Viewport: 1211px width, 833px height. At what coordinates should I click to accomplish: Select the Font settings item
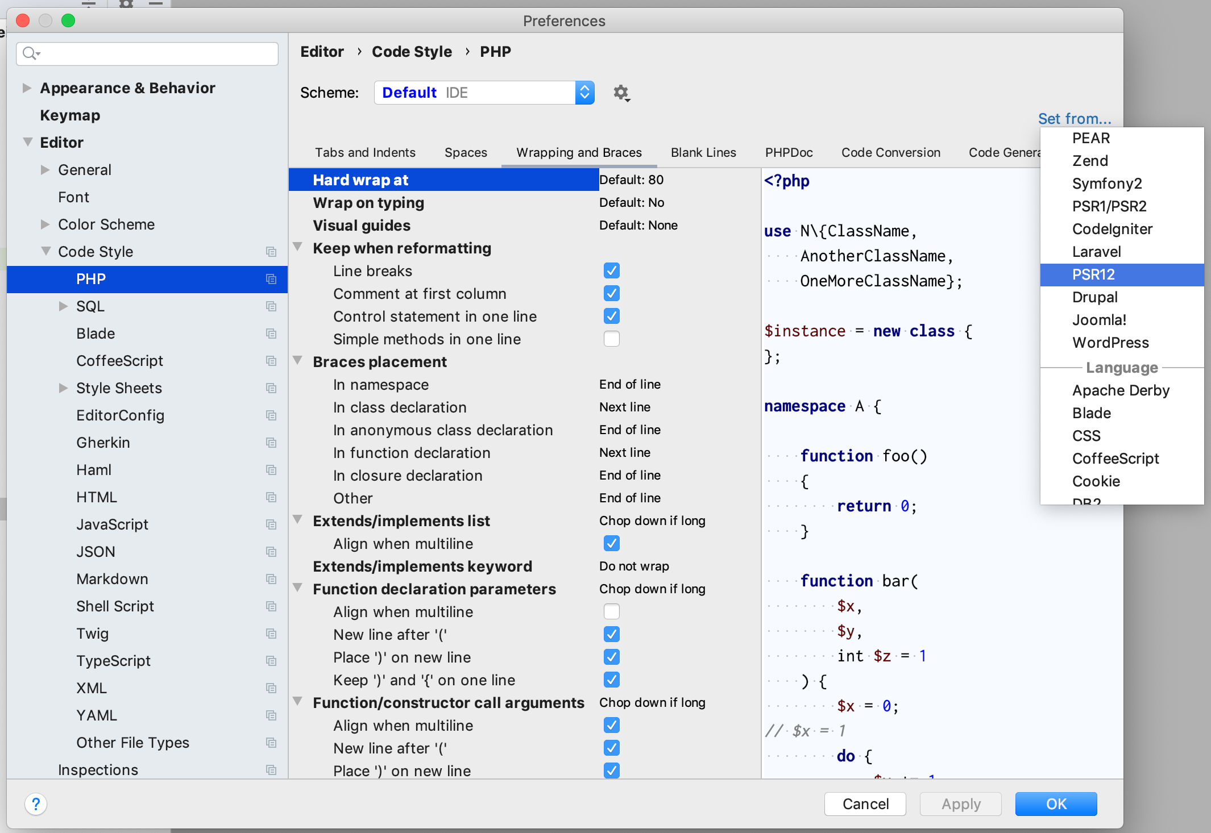click(73, 197)
